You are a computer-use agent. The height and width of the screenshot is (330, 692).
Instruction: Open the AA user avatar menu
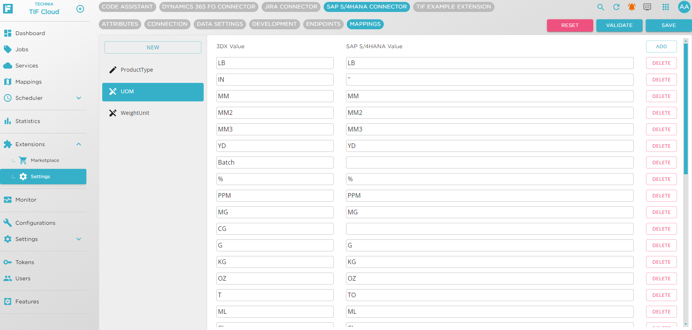[x=684, y=7]
